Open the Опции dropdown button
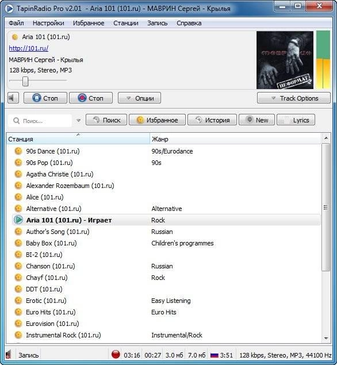The image size is (337, 365). pos(139,98)
